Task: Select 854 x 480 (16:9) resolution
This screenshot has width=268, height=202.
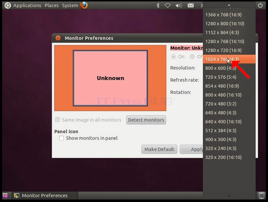Action: pyautogui.click(x=229, y=86)
